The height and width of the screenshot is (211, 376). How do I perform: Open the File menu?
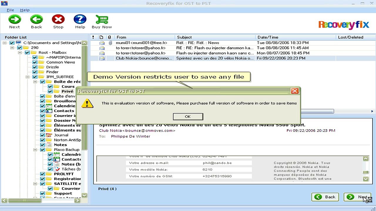click(10, 10)
